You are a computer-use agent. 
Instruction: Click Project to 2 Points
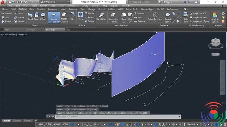pos(199,22)
